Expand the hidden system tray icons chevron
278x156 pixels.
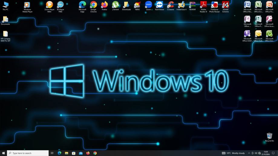click(x=249, y=153)
